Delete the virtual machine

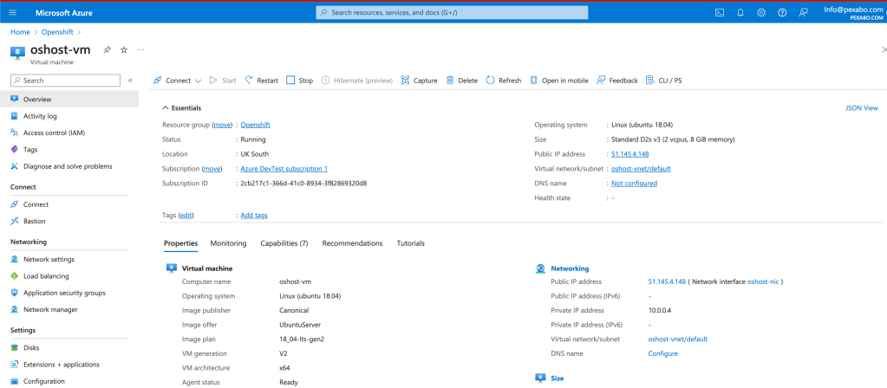pyautogui.click(x=461, y=81)
